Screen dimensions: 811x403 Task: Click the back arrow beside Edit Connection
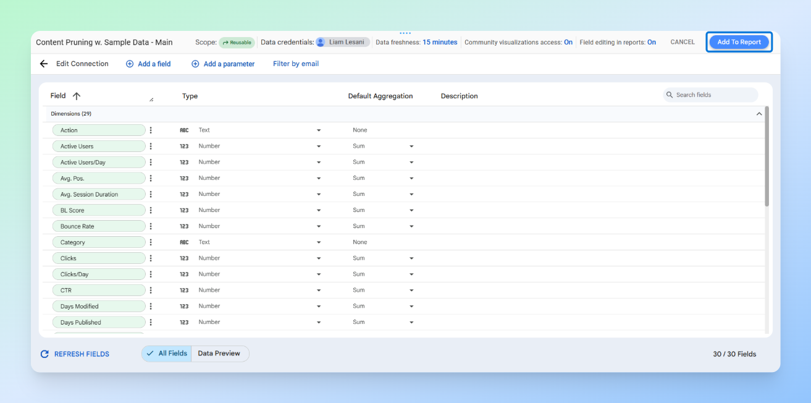[x=43, y=64]
